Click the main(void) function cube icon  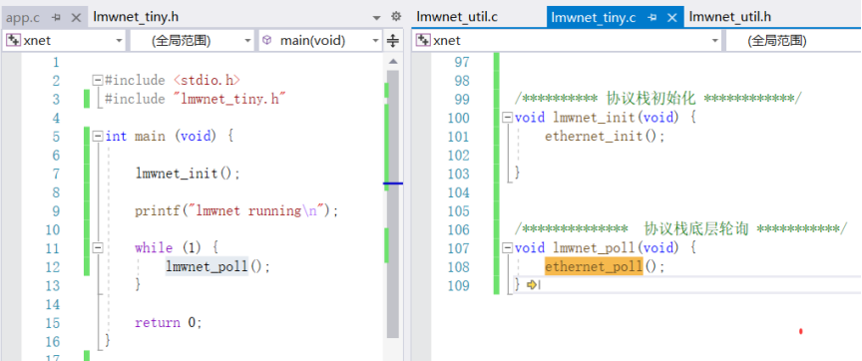(x=267, y=40)
